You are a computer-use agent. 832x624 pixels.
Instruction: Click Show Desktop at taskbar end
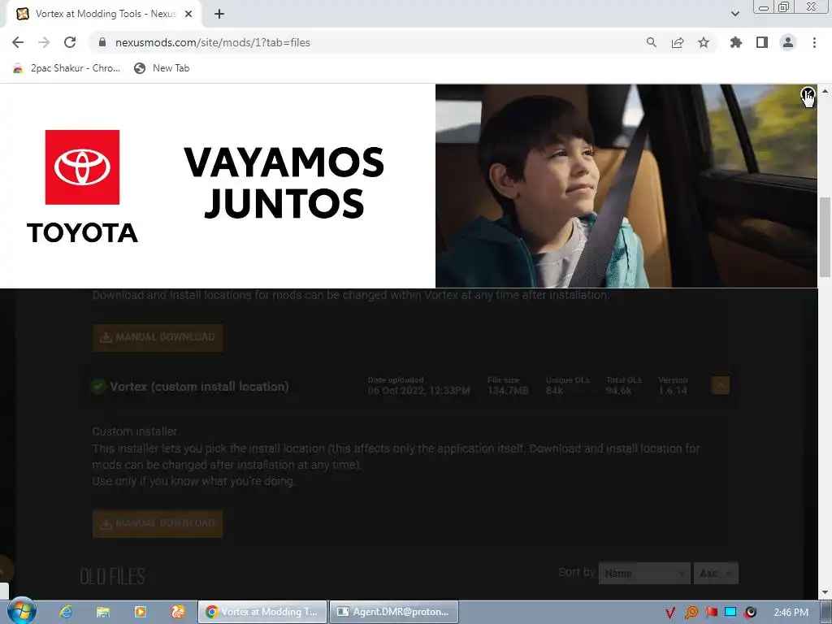[826, 613]
